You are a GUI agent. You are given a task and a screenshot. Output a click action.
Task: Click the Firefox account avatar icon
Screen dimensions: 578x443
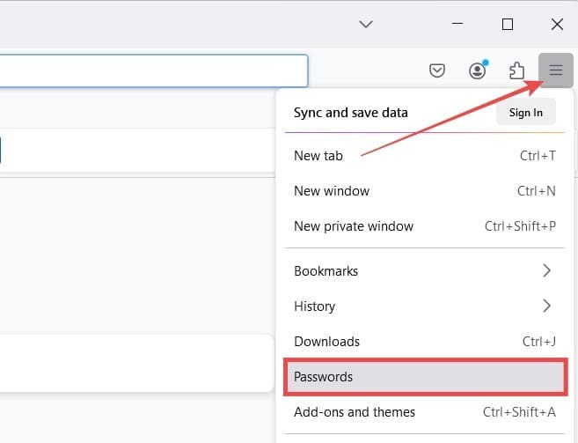[x=478, y=70]
